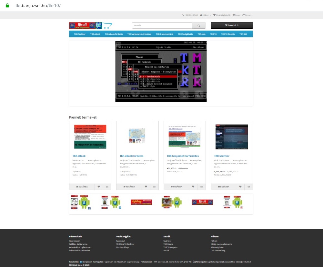Open Gyártók footer link
Screen dimensions: 323x267
pyautogui.click(x=167, y=241)
